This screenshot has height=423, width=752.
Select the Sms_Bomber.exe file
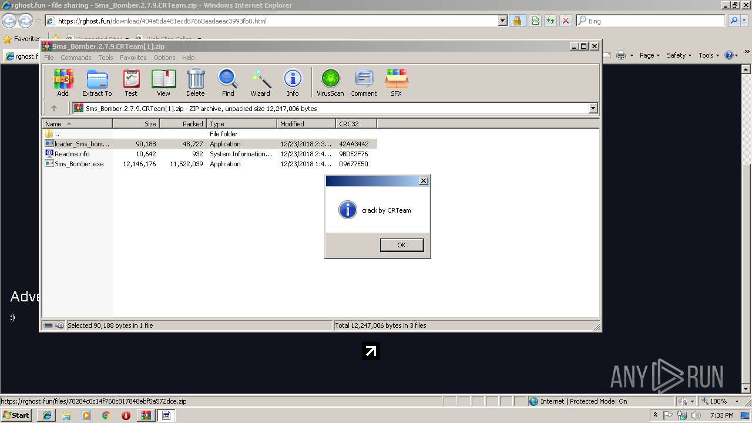click(x=210, y=164)
